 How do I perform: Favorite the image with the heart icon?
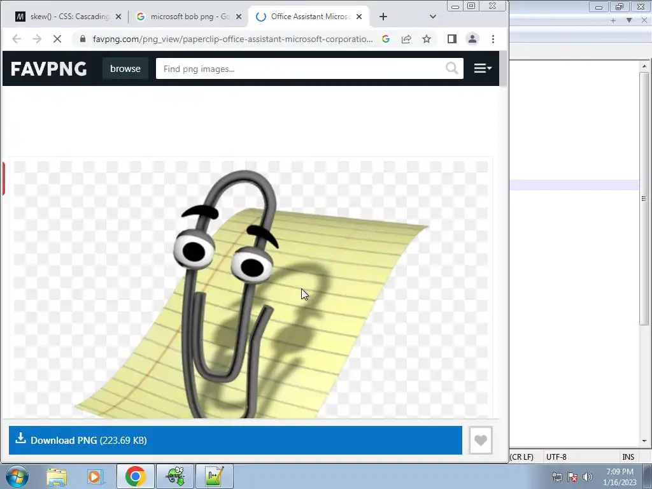point(481,441)
